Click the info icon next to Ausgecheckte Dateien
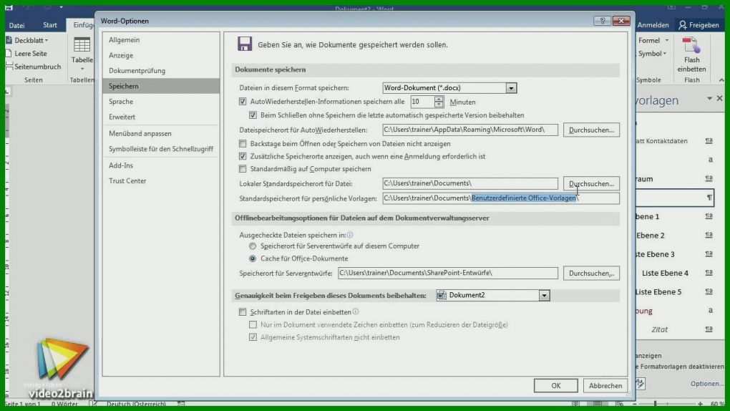This screenshot has width=730, height=411. pos(350,235)
